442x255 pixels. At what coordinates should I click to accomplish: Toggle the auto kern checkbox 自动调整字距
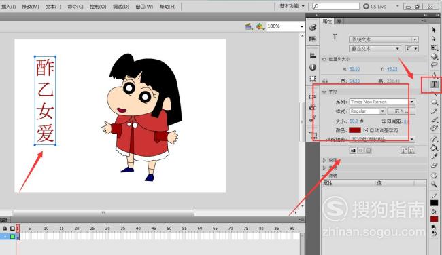point(366,130)
